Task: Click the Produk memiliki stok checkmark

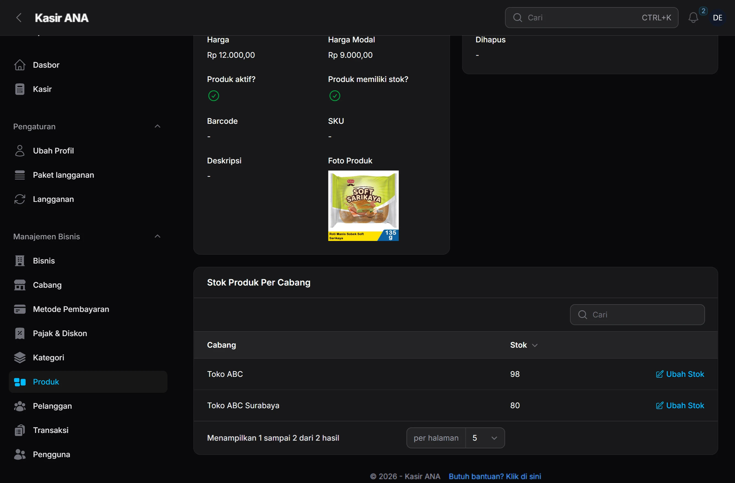Action: tap(334, 96)
